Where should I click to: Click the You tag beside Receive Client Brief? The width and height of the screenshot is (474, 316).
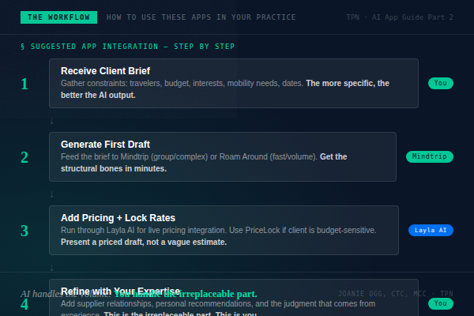point(441,83)
